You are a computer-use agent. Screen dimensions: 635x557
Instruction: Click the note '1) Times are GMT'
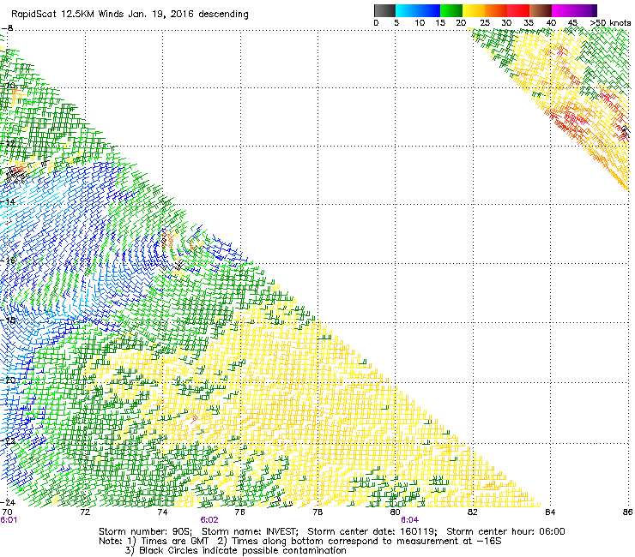click(x=168, y=541)
